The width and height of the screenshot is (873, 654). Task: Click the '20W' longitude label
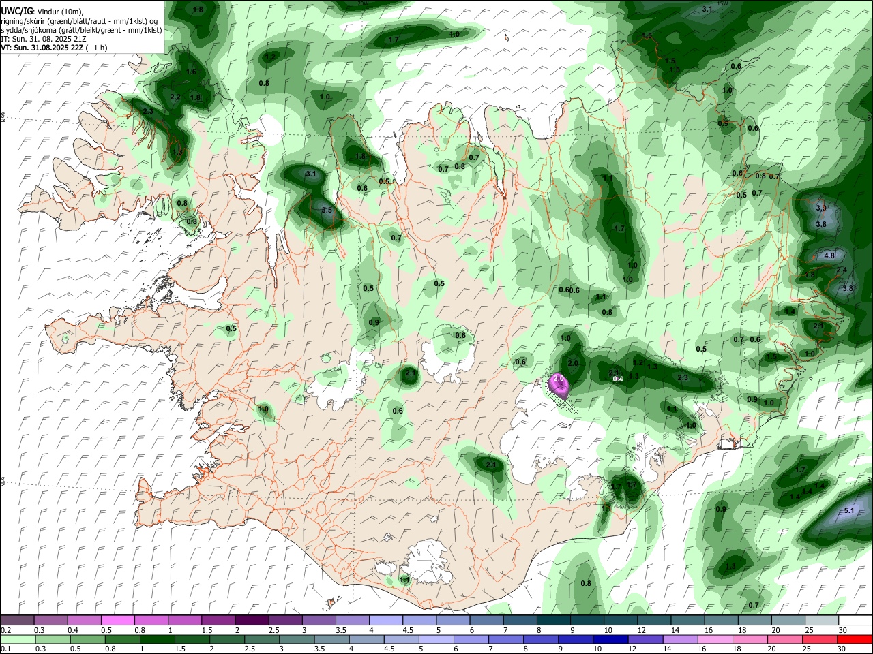tap(363, 3)
